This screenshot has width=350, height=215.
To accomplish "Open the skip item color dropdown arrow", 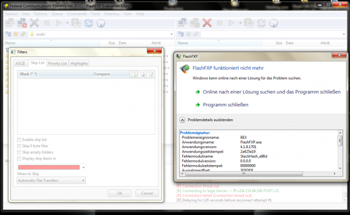I will 83,167.
